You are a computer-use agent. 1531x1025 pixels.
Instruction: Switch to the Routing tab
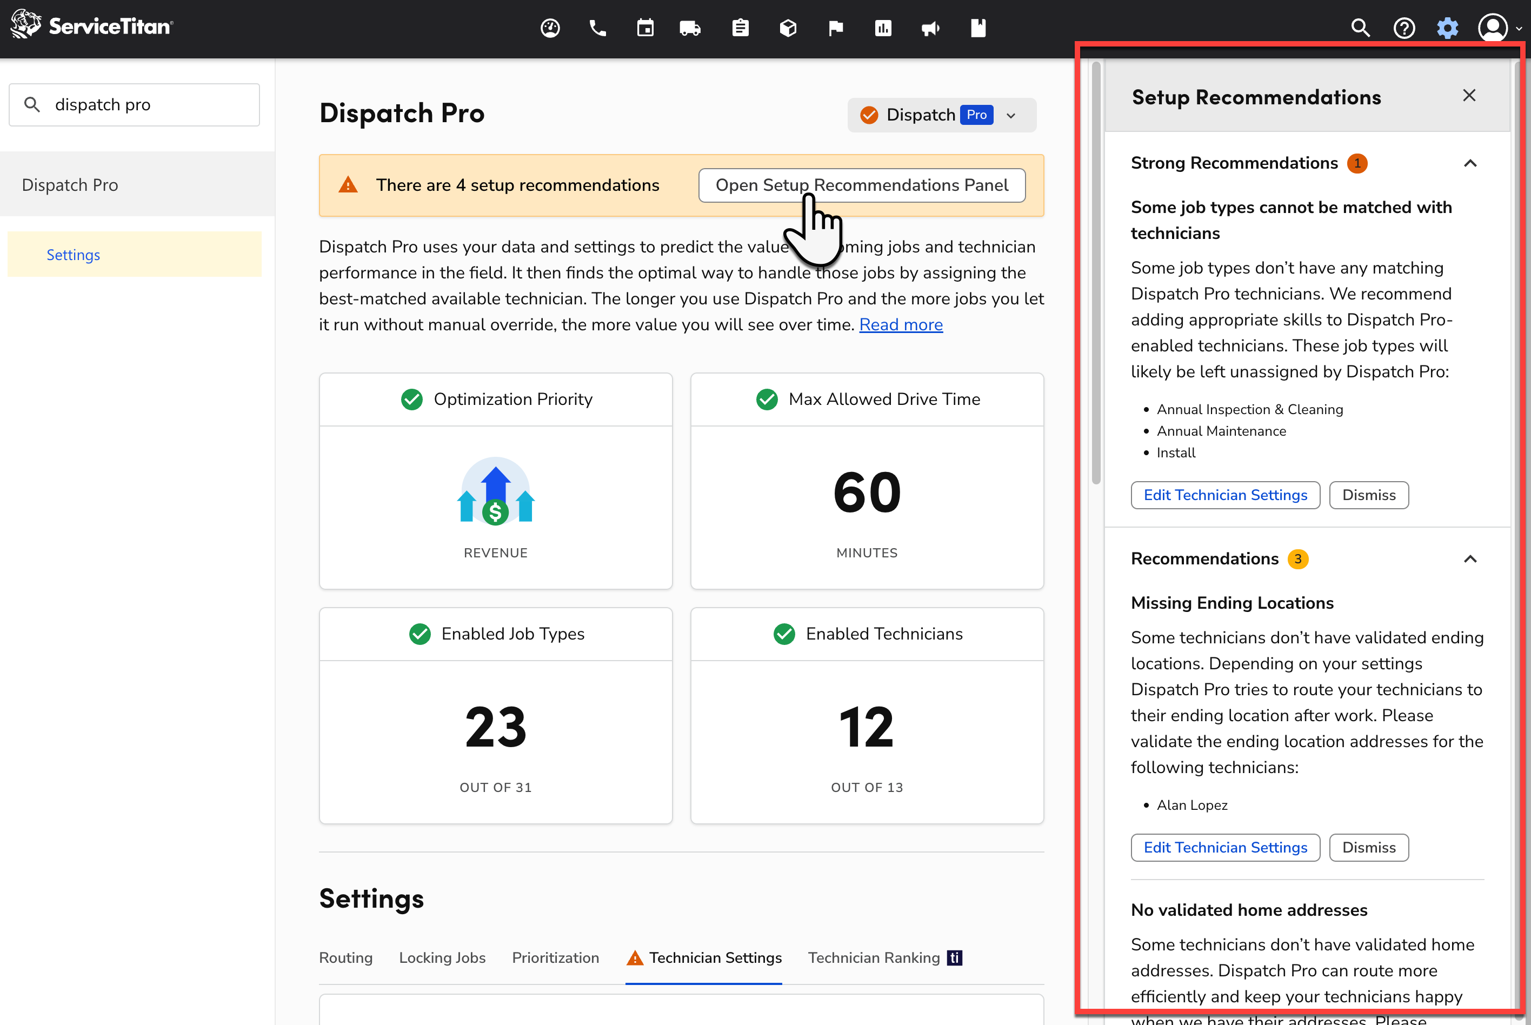click(x=345, y=957)
